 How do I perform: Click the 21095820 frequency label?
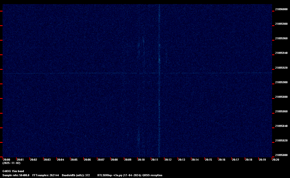click(x=281, y=140)
